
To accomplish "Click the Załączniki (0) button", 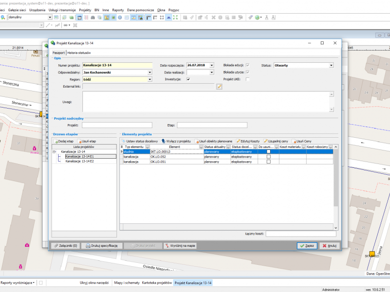I will coord(66,246).
